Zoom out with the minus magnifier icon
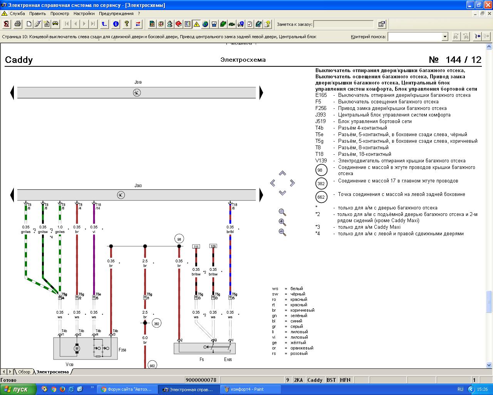This screenshot has width=493, height=395. pyautogui.click(x=282, y=232)
